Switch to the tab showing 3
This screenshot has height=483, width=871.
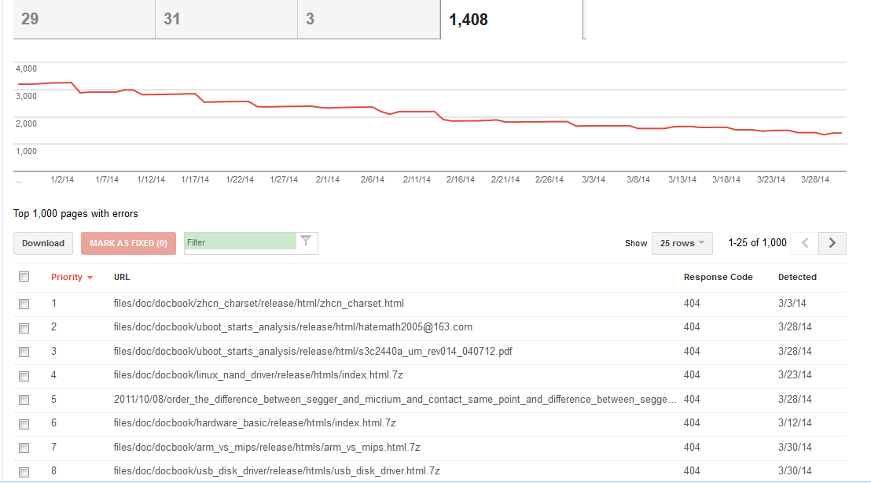click(x=369, y=20)
